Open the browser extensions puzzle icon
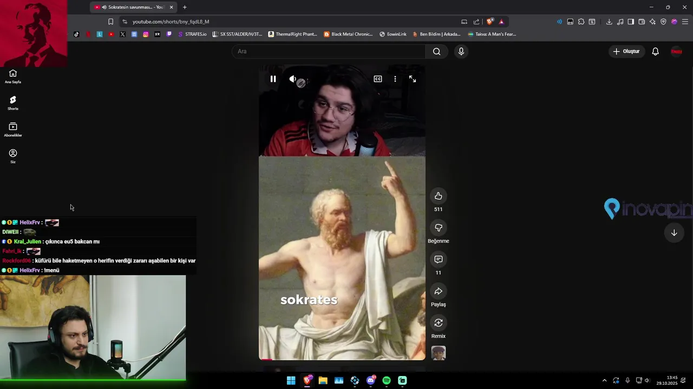Screen dimensions: 693x389 coord(581,22)
